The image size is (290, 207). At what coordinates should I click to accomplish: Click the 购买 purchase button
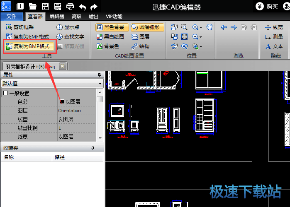click(267, 7)
